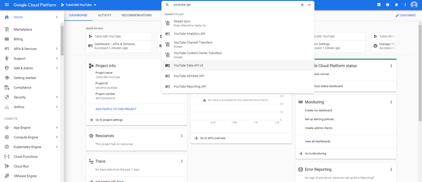The width and height of the screenshot is (422, 182).
Task: Switch to the Activity tab
Action: tap(105, 15)
